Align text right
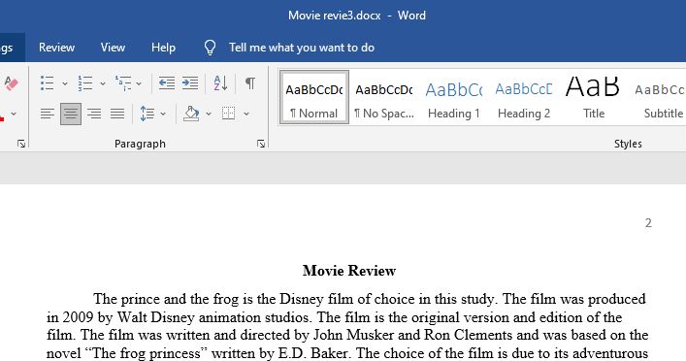686x361 pixels. coord(94,114)
